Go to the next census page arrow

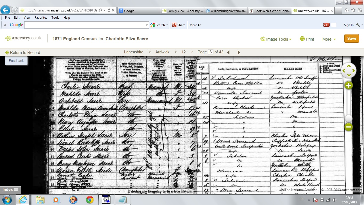239,52
